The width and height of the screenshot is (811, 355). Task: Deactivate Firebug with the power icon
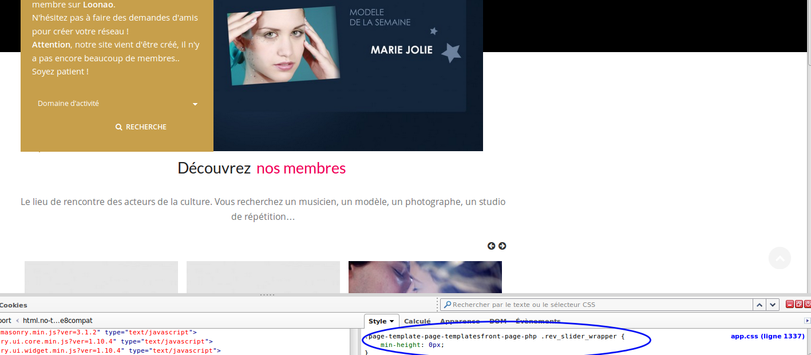click(x=808, y=305)
